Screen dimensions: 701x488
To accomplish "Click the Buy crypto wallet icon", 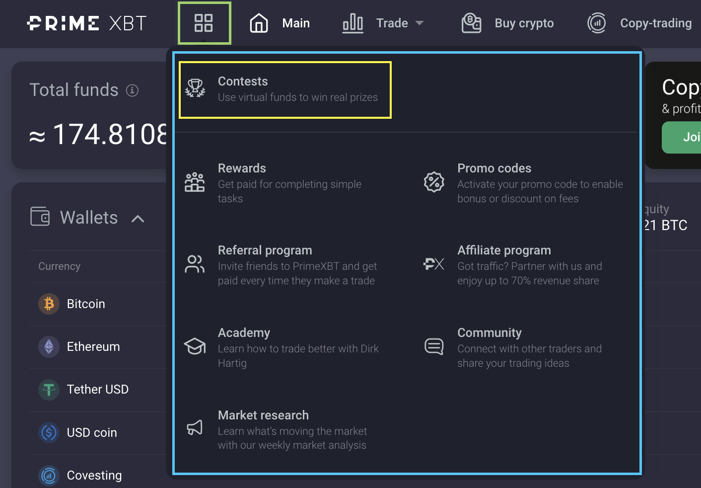I will pyautogui.click(x=471, y=23).
